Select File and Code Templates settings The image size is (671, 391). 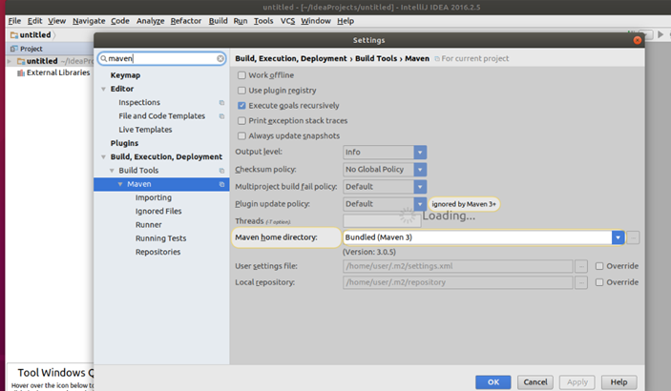161,116
